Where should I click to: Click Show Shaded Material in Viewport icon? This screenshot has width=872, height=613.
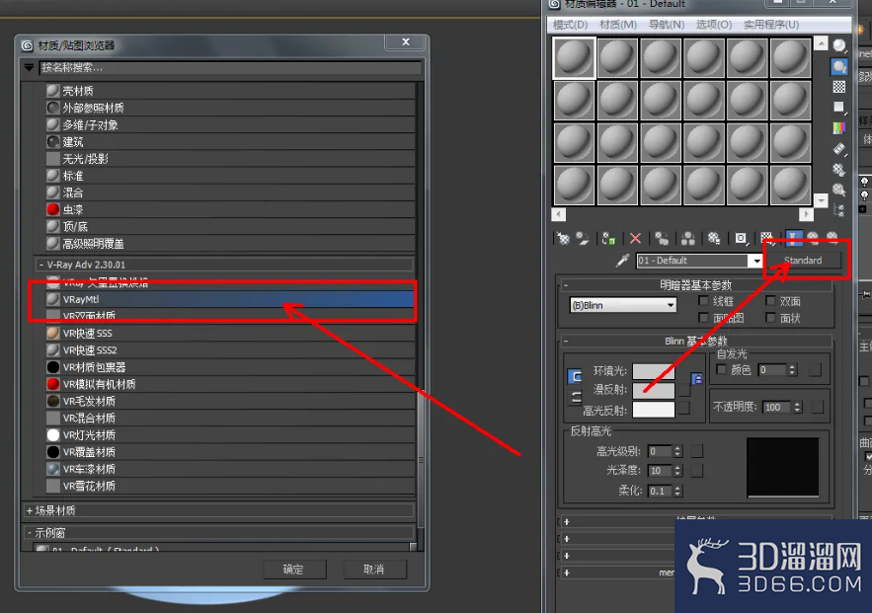pyautogui.click(x=767, y=239)
